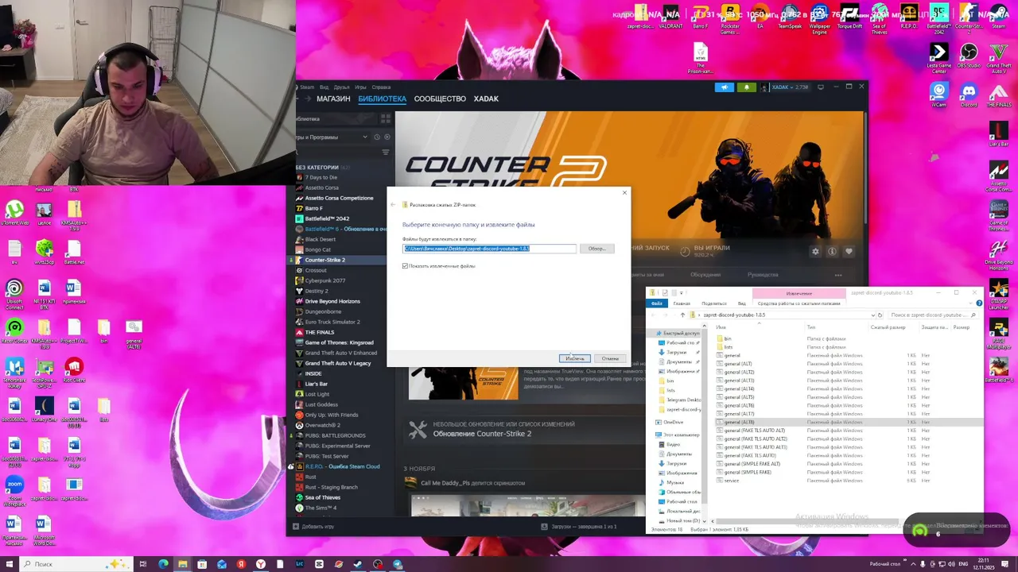Open Музыка in Explorer navigation pane
This screenshot has width=1018, height=572.
coord(675,482)
